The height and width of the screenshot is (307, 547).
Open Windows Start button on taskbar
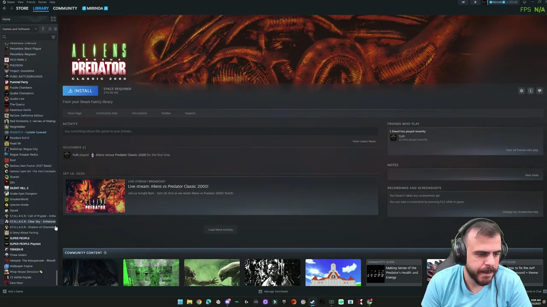[180, 302]
